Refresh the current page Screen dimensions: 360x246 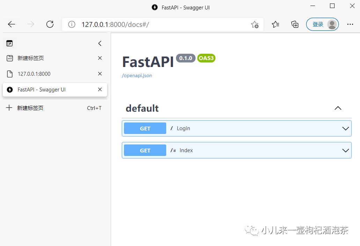pyautogui.click(x=50, y=24)
